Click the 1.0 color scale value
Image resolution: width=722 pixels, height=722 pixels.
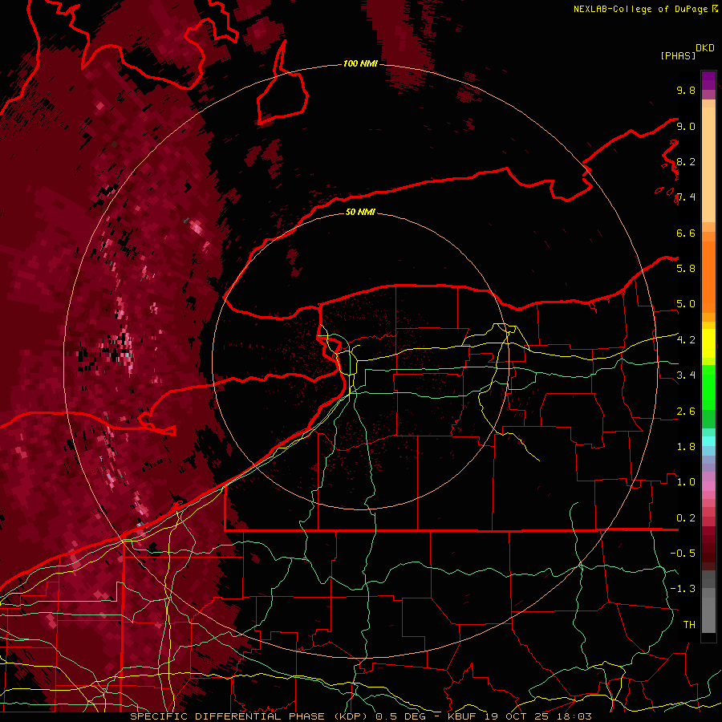(x=686, y=481)
